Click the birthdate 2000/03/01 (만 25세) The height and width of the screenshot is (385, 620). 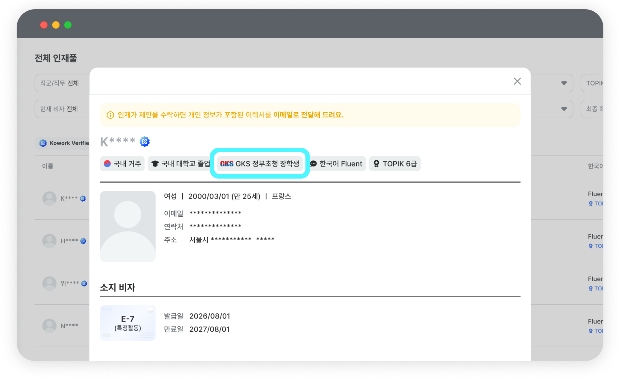224,196
